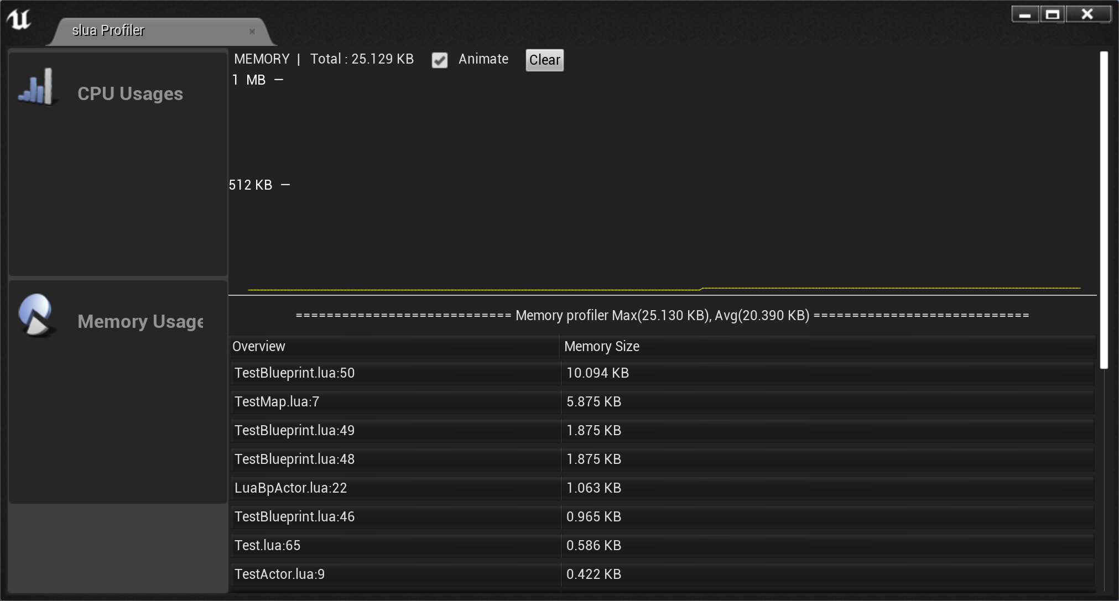This screenshot has height=601, width=1119.
Task: Sort by the Memory Size column header
Action: (602, 347)
